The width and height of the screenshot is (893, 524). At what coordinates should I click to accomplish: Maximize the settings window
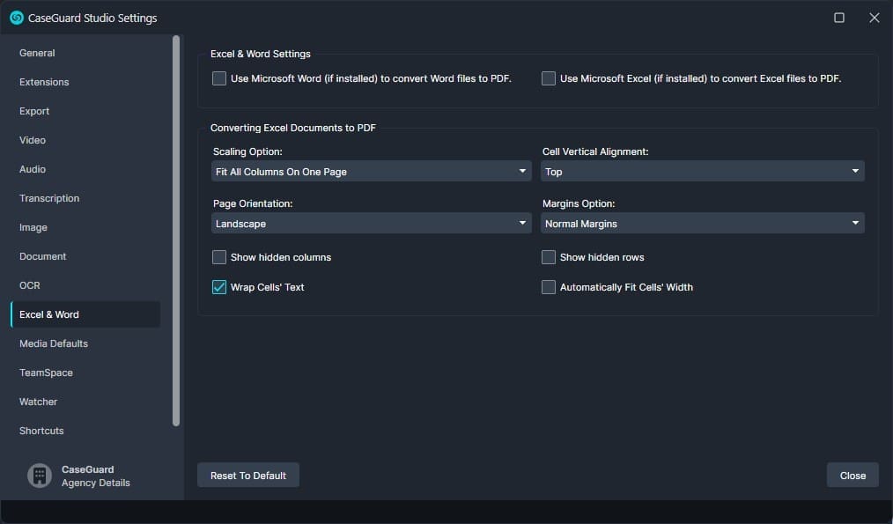click(839, 18)
